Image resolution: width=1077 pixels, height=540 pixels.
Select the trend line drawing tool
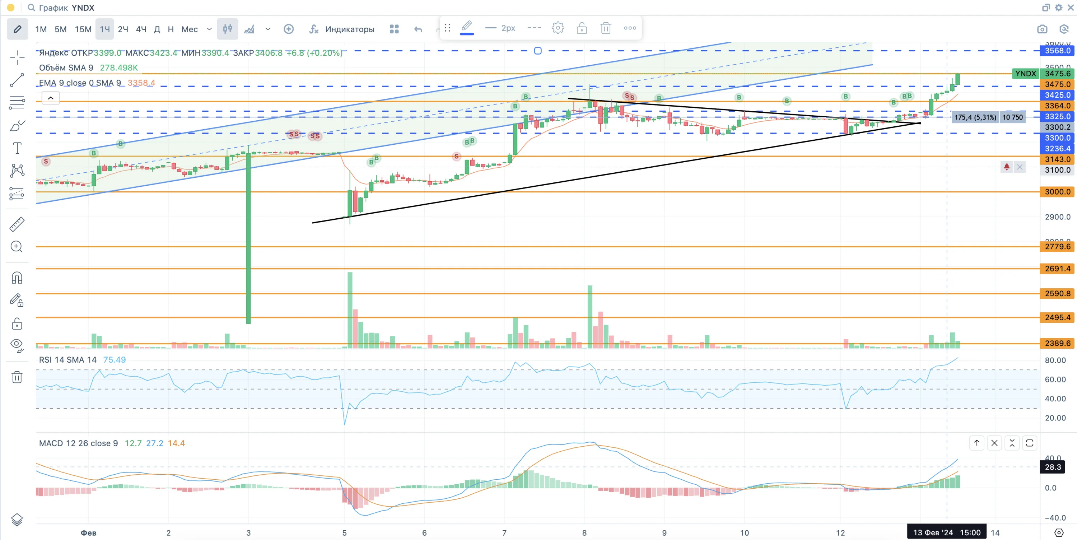17,80
